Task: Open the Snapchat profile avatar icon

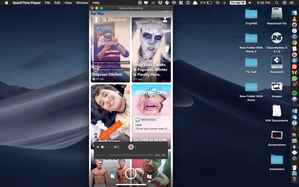Action: click(96, 19)
